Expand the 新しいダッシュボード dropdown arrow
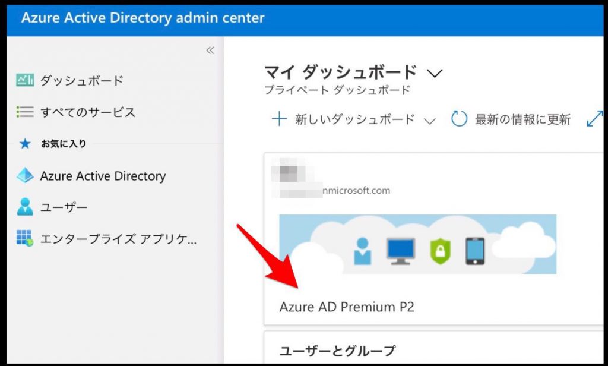608x366 pixels. click(x=430, y=121)
